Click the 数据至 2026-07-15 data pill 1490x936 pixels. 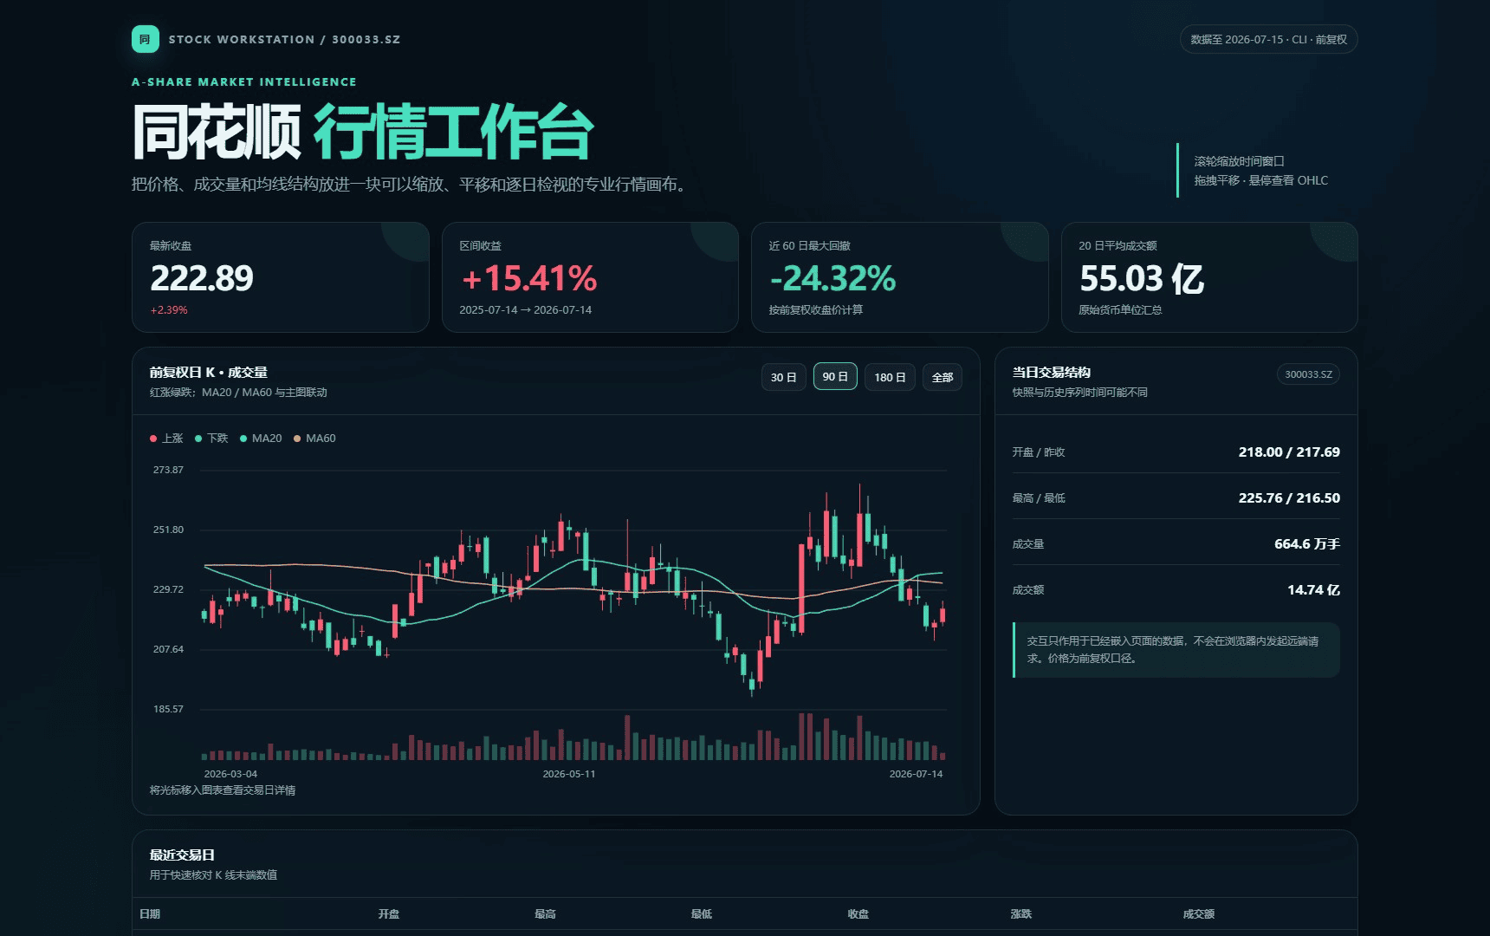pyautogui.click(x=1268, y=40)
